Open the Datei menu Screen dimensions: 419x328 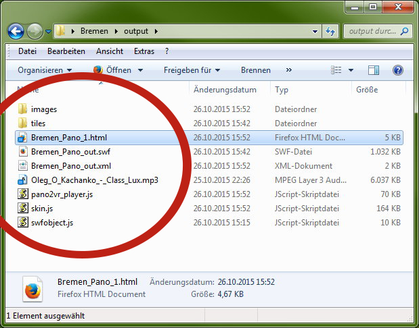(x=28, y=51)
